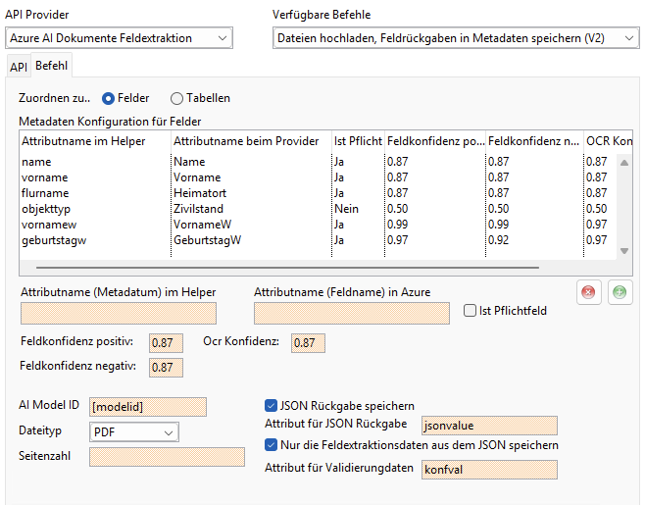The height and width of the screenshot is (505, 645).
Task: Click the Ist Pflicht column header
Action: tap(358, 142)
